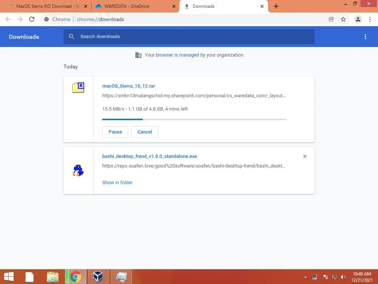Open macOS_Sierra_10_12.rar file link
The width and height of the screenshot is (378, 284).
(128, 86)
